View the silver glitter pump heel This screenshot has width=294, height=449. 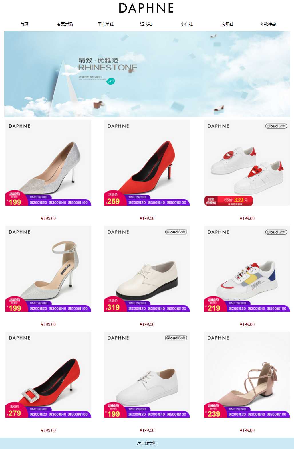(48, 163)
